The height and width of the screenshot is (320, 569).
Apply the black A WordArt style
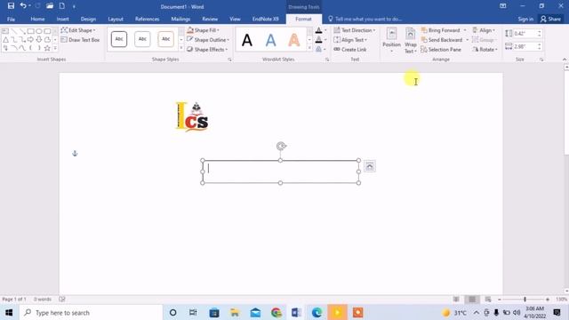point(247,40)
